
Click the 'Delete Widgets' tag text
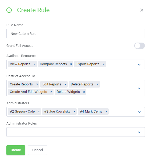[68, 92]
